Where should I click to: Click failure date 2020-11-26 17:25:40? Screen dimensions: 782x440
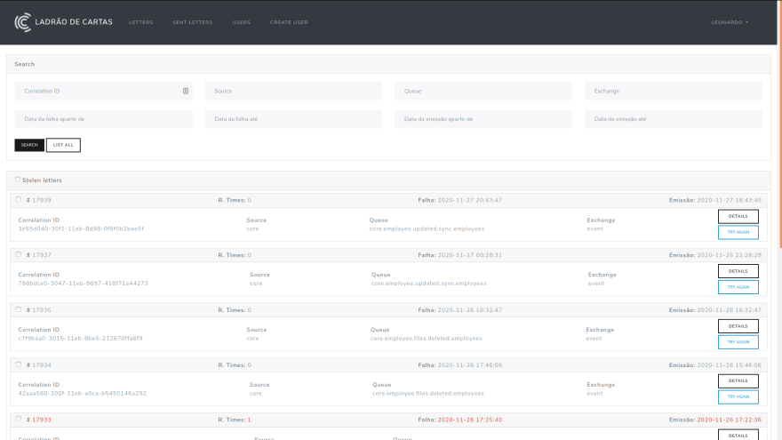470,420
